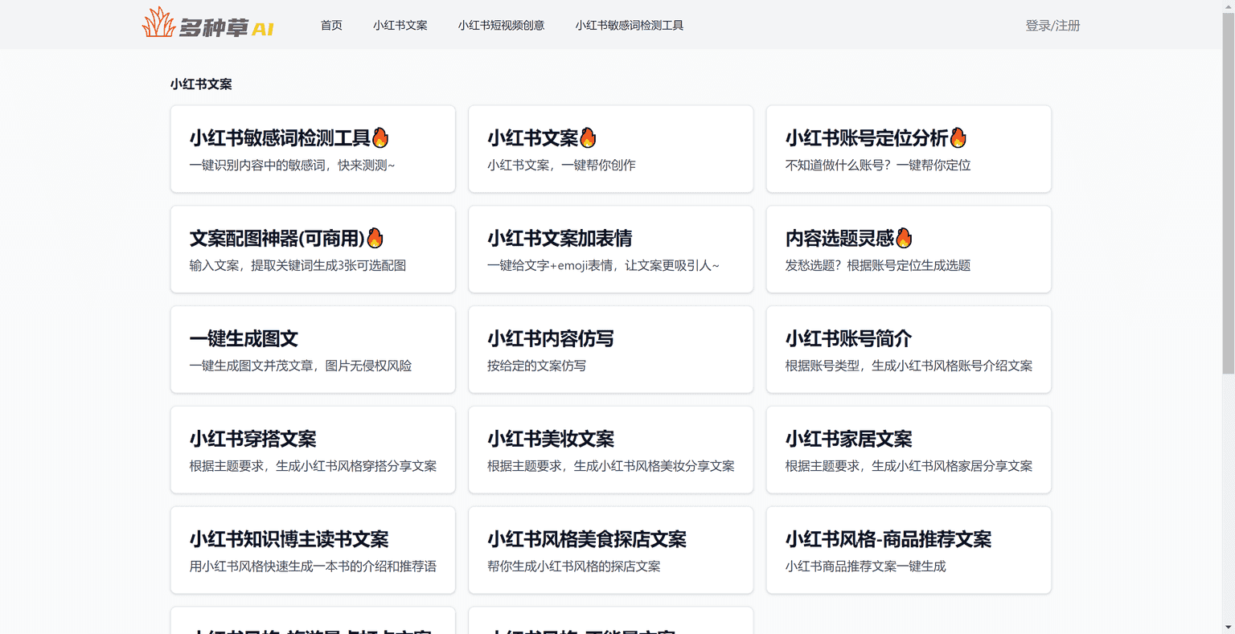This screenshot has height=634, width=1235.
Task: Open the 小红书知识博主读书文案 card
Action: click(313, 550)
